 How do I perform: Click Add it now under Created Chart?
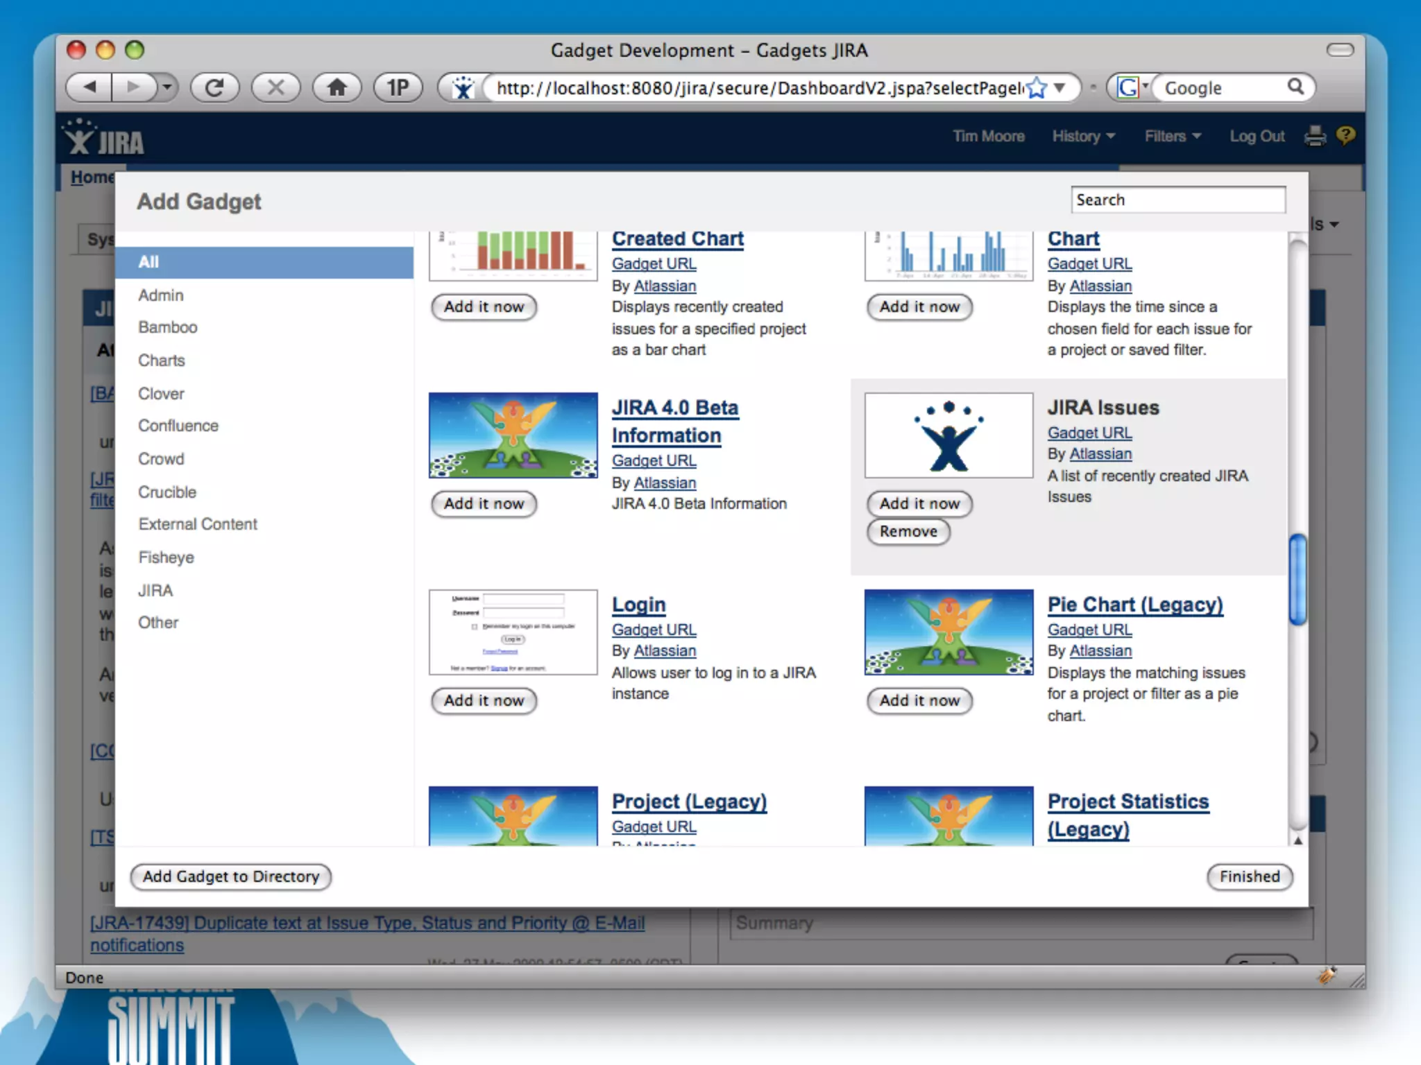484,306
